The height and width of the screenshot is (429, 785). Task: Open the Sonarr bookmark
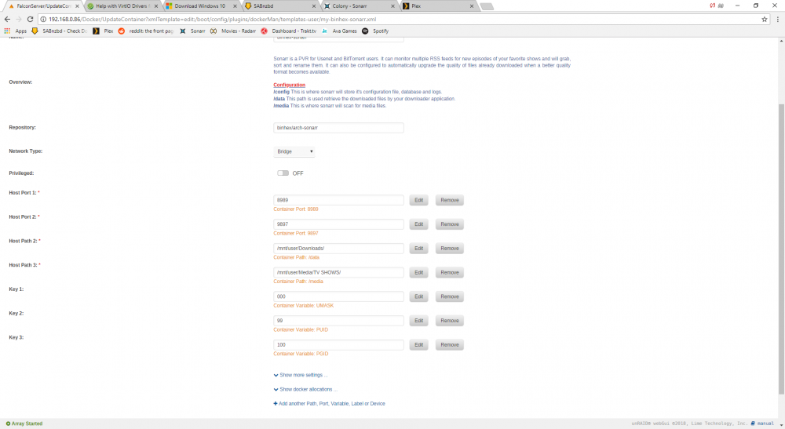pyautogui.click(x=192, y=31)
